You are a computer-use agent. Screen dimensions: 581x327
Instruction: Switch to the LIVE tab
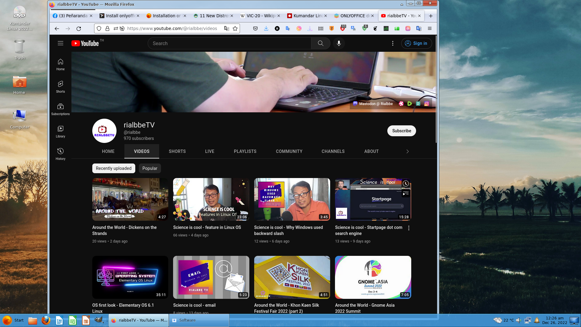(210, 151)
